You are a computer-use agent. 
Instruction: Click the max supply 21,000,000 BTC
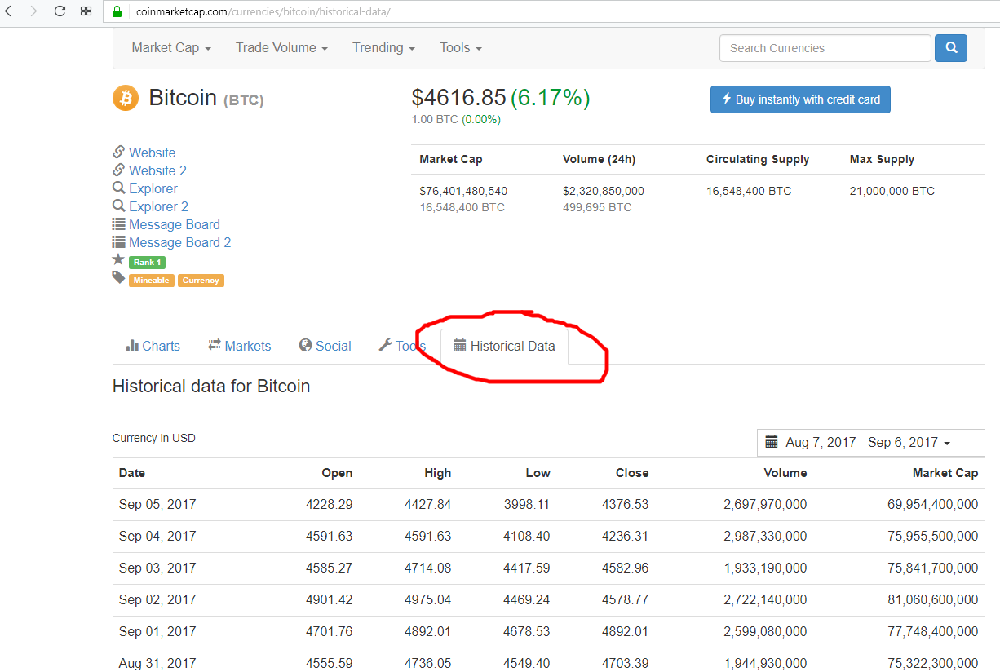pos(892,191)
